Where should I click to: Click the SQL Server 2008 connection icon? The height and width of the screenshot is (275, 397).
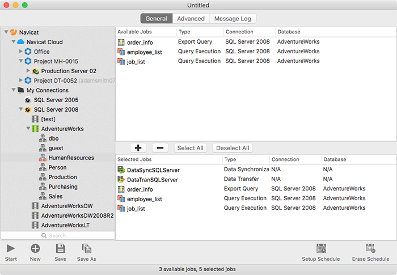(28, 109)
